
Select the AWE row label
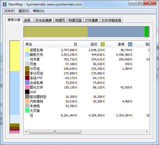[33, 92]
